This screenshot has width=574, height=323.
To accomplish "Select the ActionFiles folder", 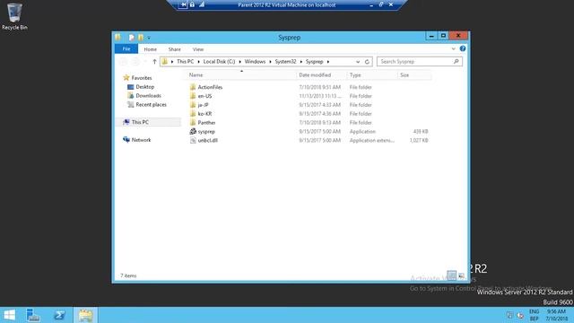I will (210, 87).
